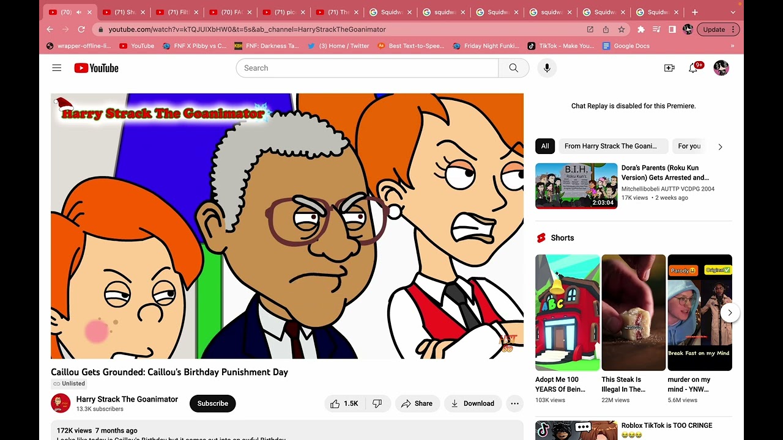783x440 pixels.
Task: Share this page from address bar
Action: pyautogui.click(x=606, y=29)
